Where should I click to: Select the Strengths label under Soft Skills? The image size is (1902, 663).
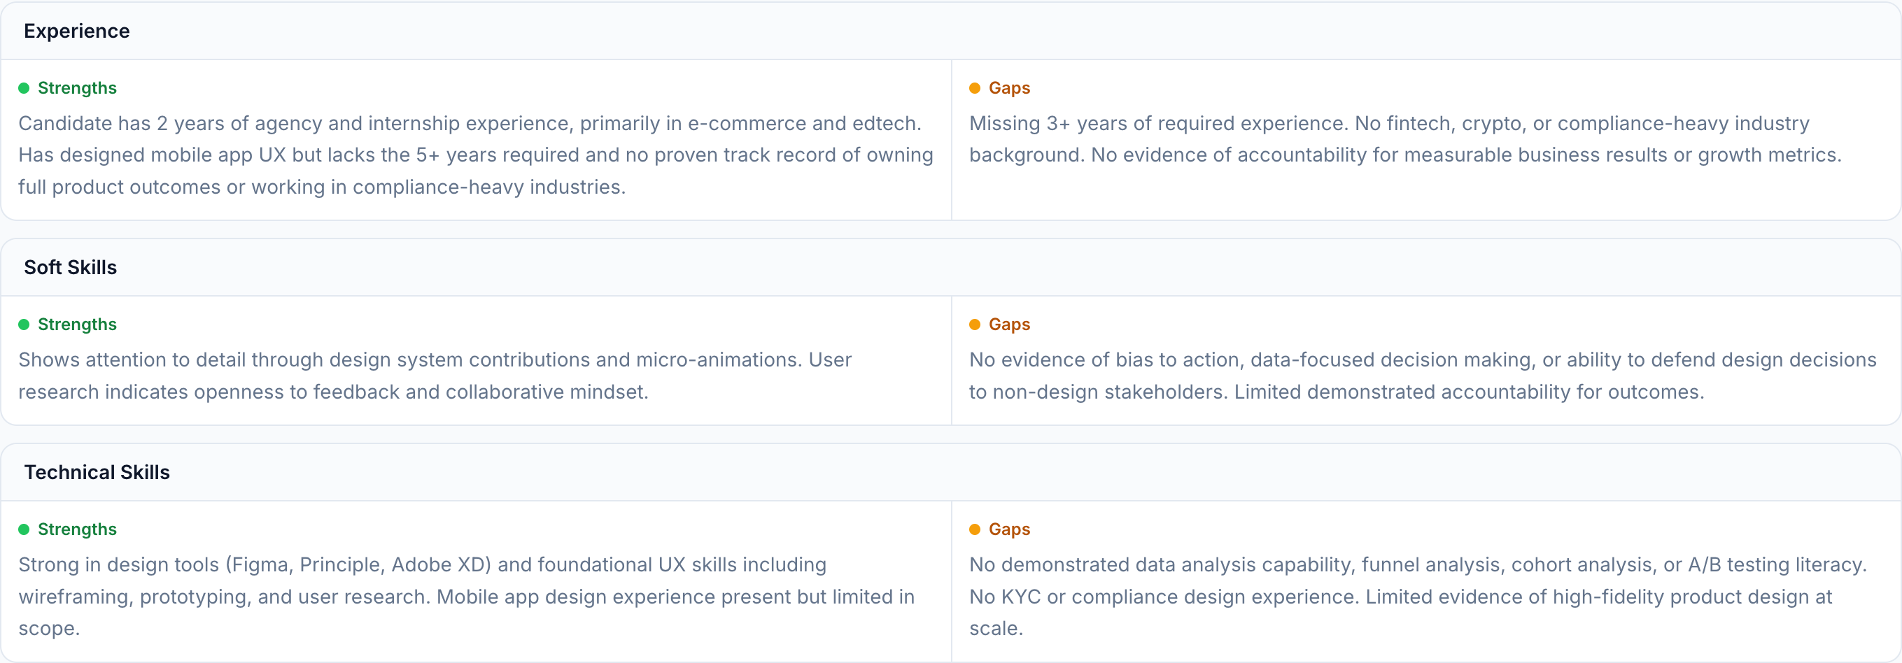click(x=77, y=325)
